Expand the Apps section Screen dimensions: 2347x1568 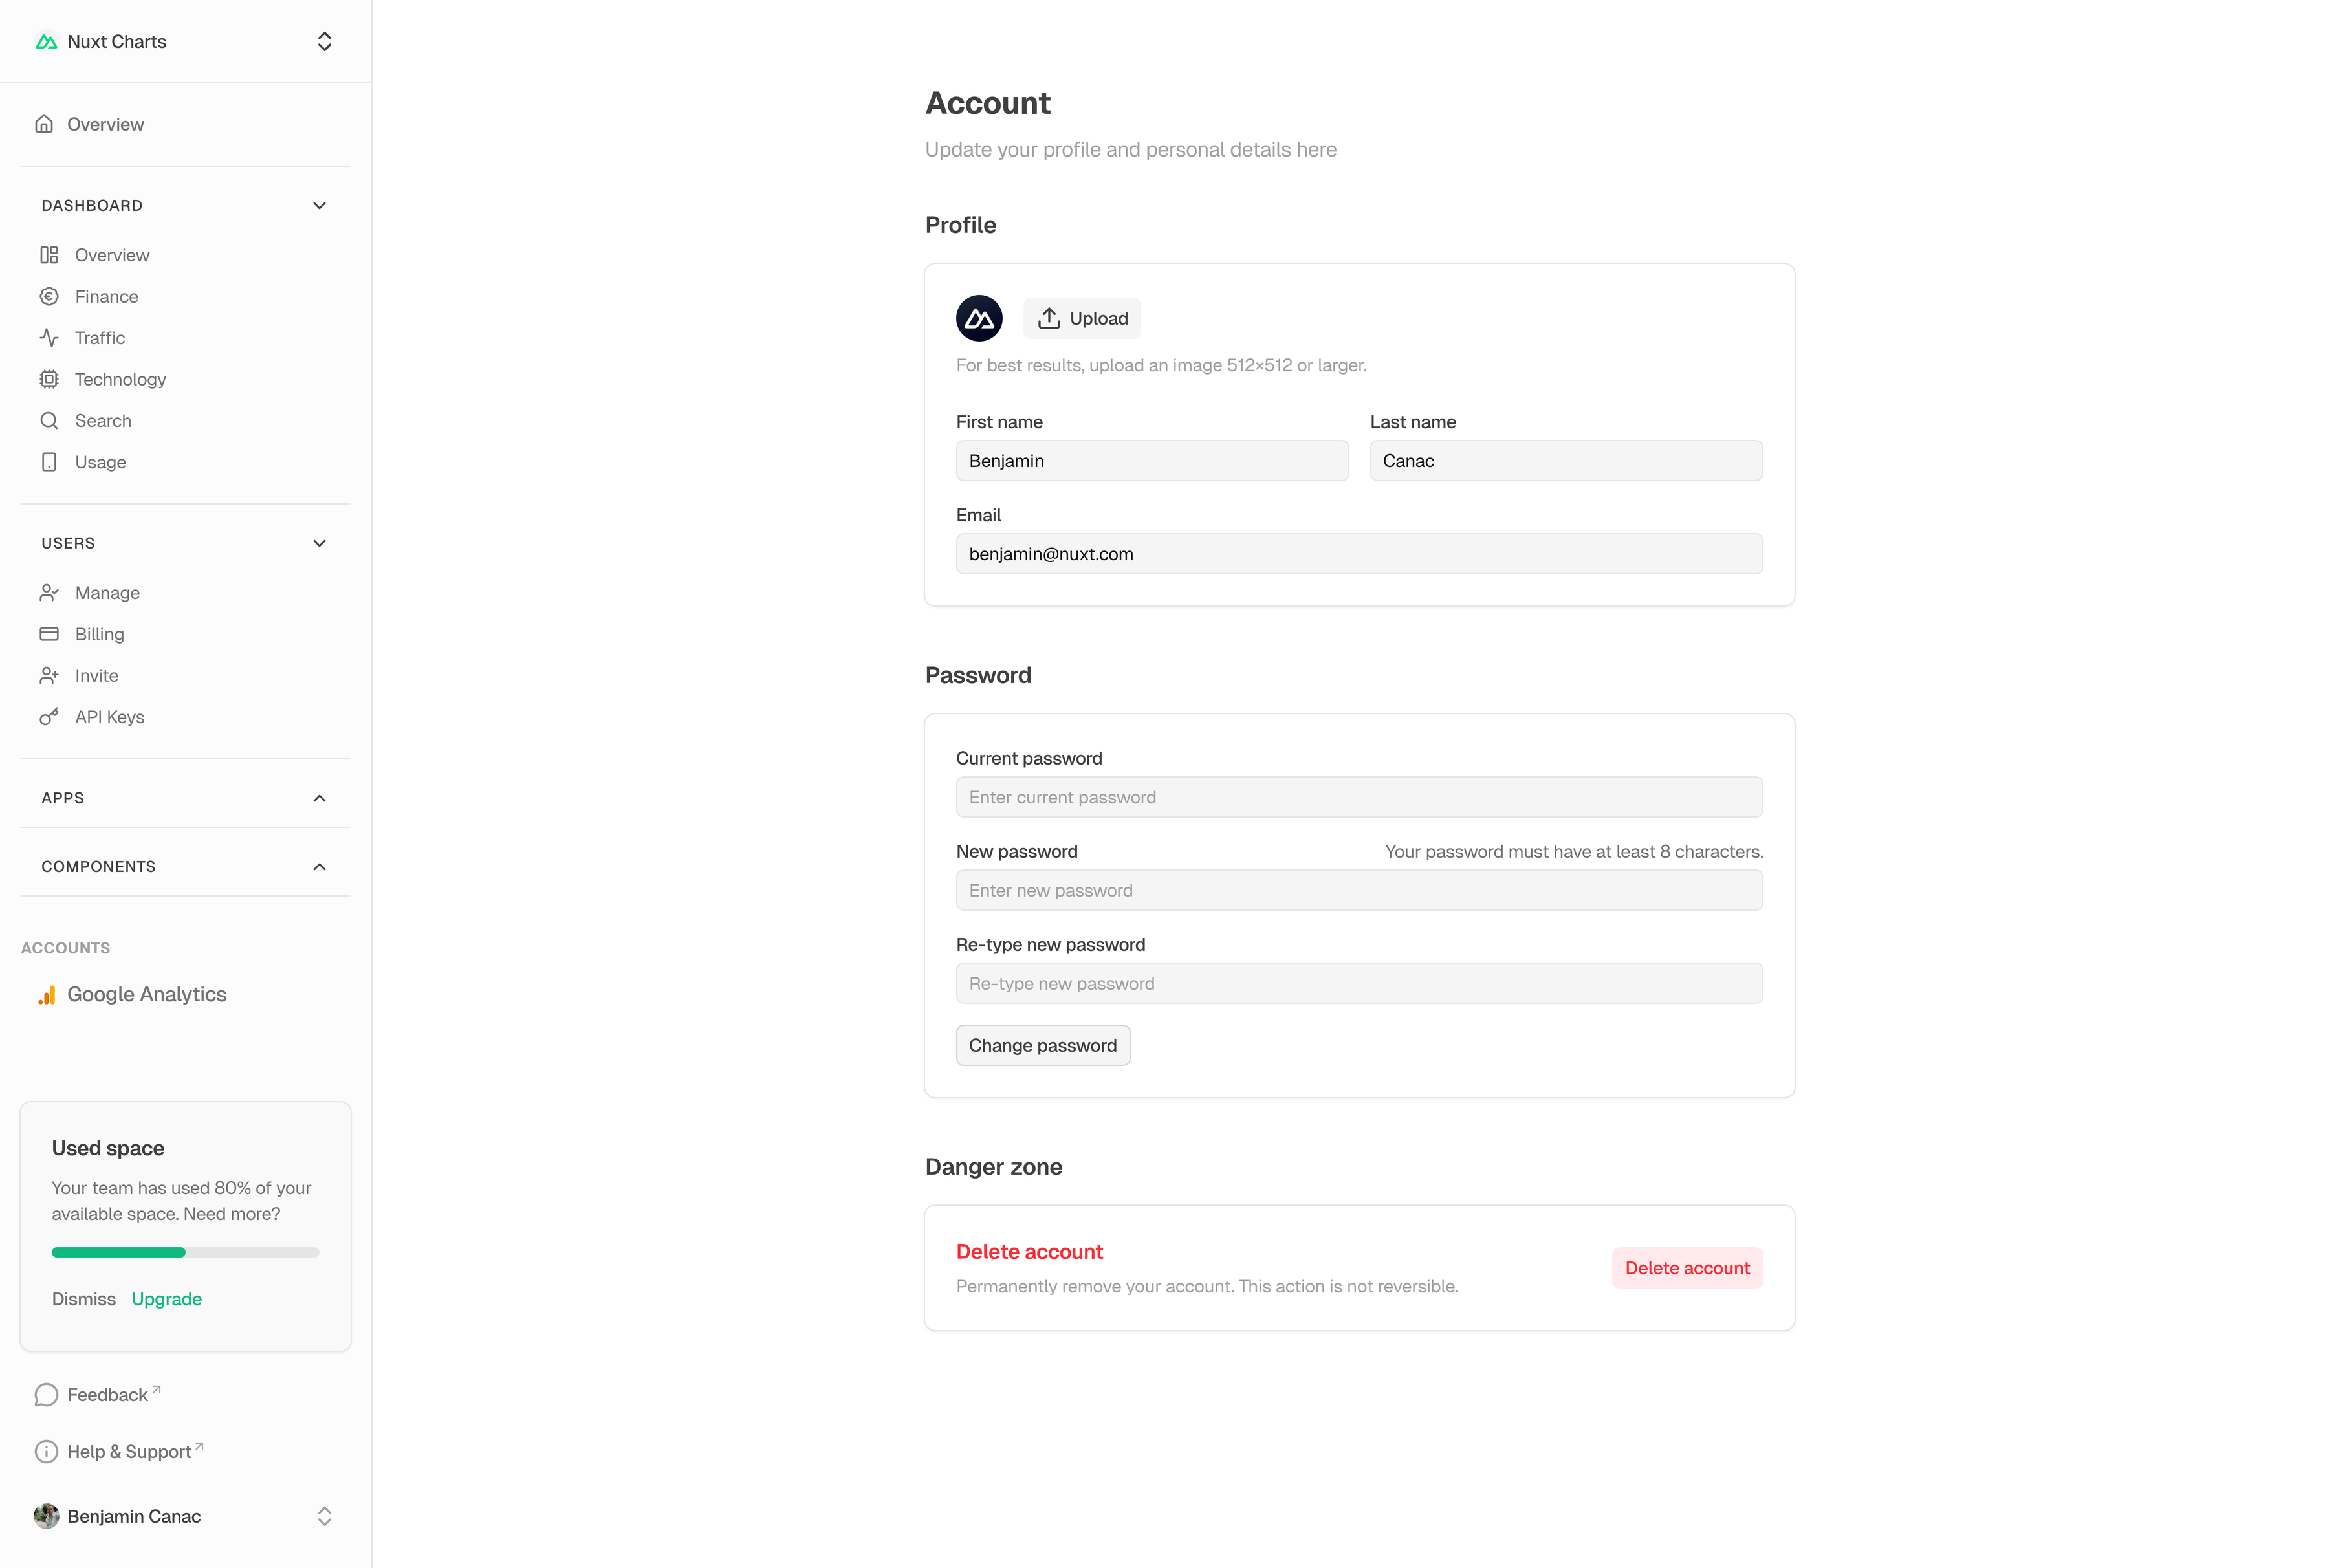pos(320,798)
